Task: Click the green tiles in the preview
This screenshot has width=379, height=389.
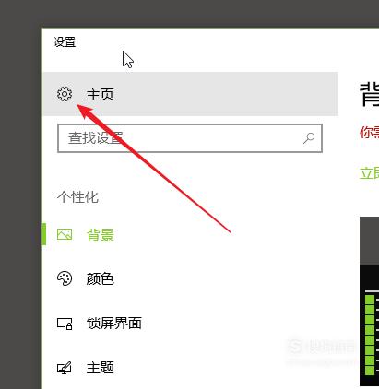Action: point(370,335)
